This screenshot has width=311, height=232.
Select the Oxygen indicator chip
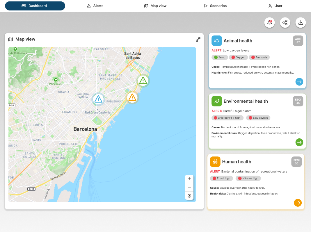coord(238,57)
